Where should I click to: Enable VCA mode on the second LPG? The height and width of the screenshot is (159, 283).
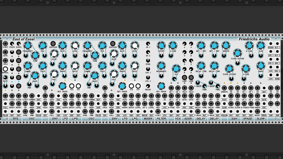[x=132, y=86]
